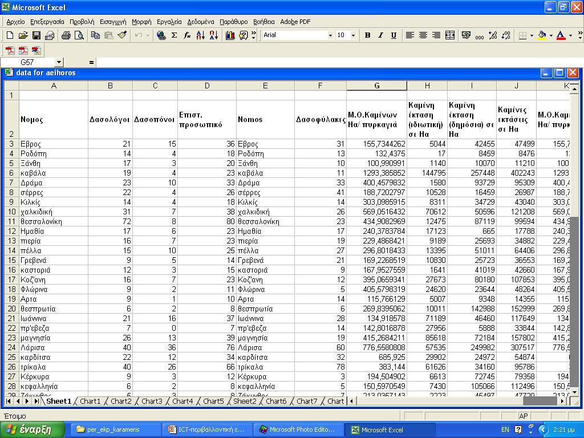Image resolution: width=584 pixels, height=438 pixels.
Task: Sort the data descending
Action: point(214,35)
